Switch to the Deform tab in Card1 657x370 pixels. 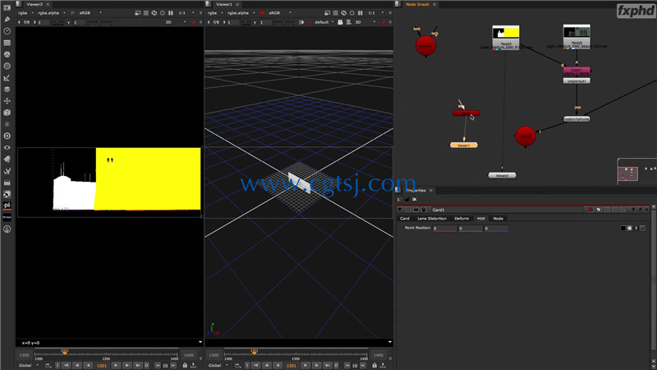[462, 219]
